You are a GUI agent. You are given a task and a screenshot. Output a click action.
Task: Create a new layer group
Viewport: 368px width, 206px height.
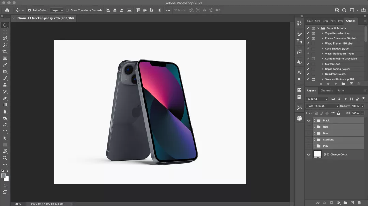345,203
